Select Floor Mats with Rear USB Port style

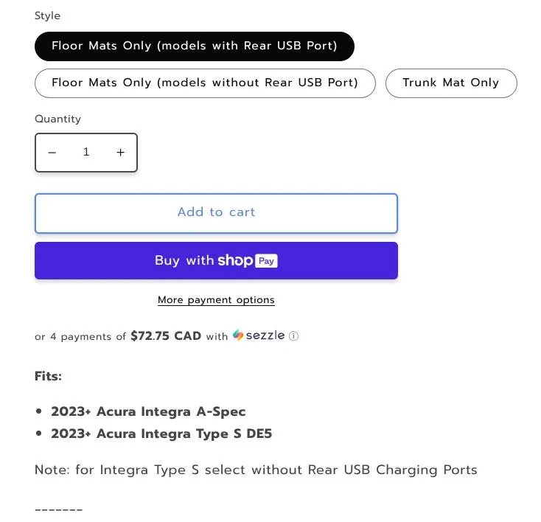click(x=195, y=46)
